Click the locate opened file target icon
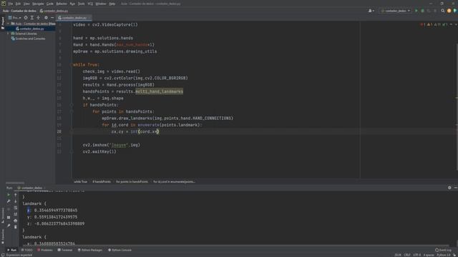The width and height of the screenshot is (458, 257). (x=26, y=18)
